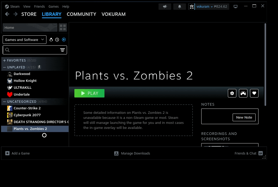
Task: Open the Friends menu
Action: coord(39,7)
